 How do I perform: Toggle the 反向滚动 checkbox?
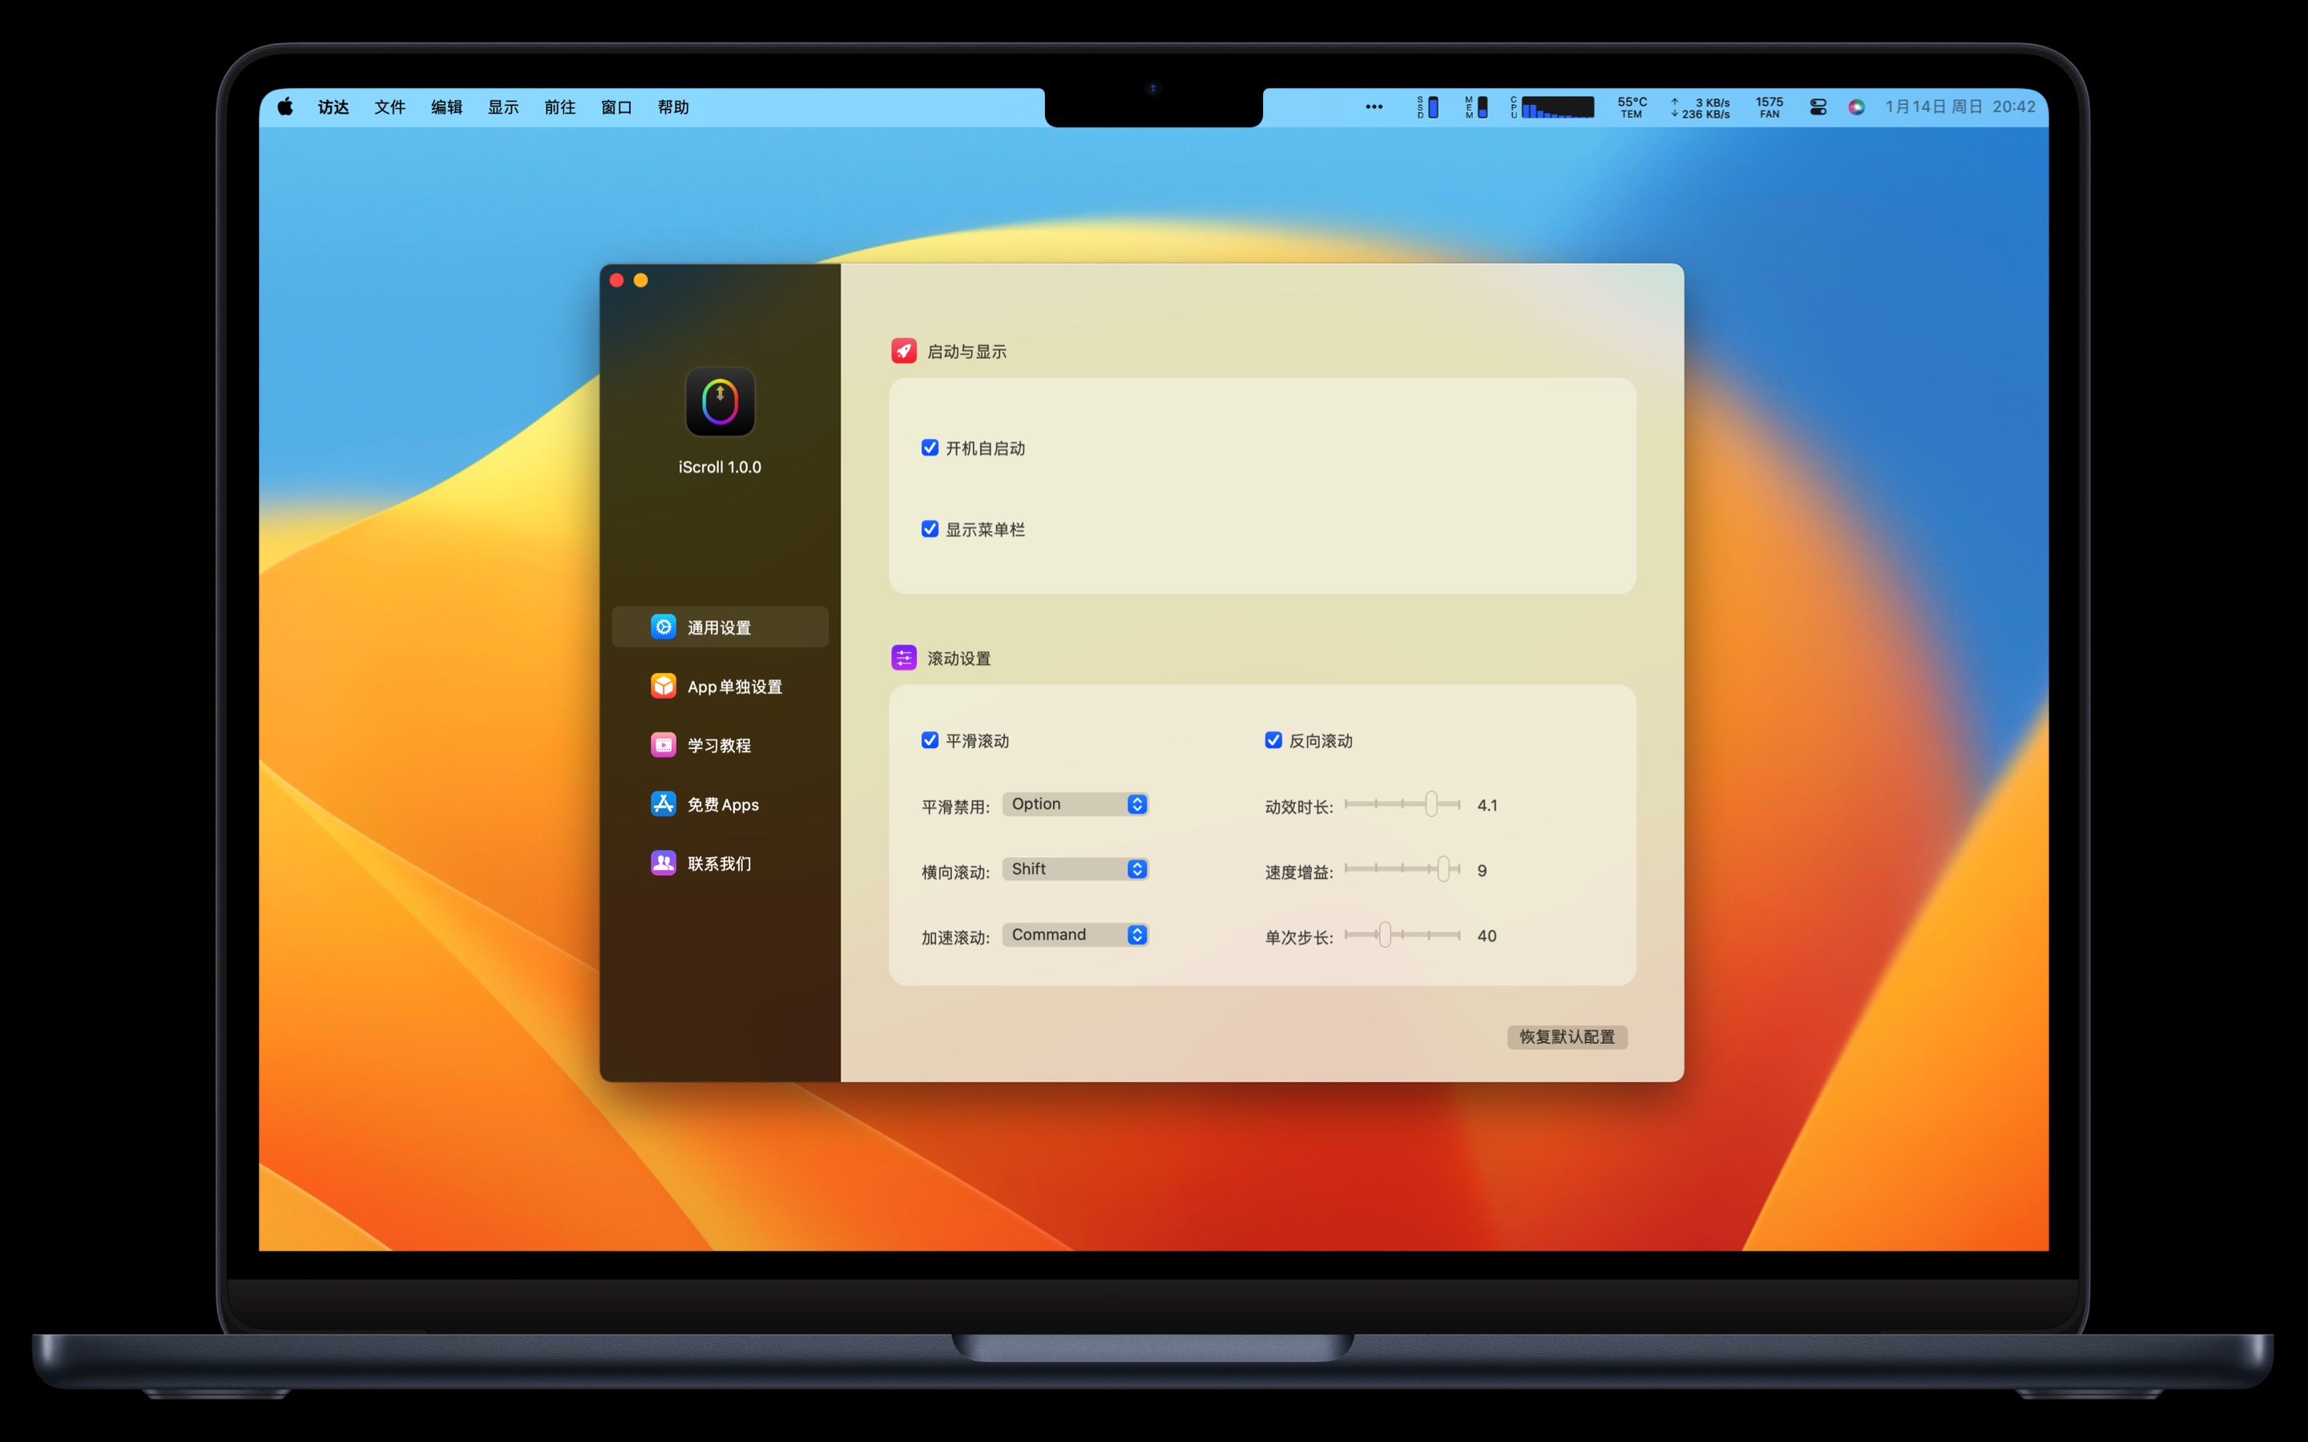(1273, 740)
